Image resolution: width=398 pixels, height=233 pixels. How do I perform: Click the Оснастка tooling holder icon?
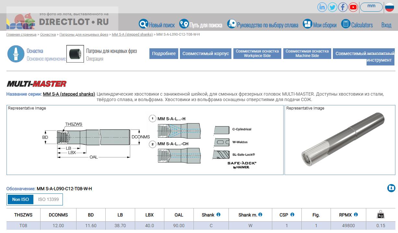click(16, 54)
